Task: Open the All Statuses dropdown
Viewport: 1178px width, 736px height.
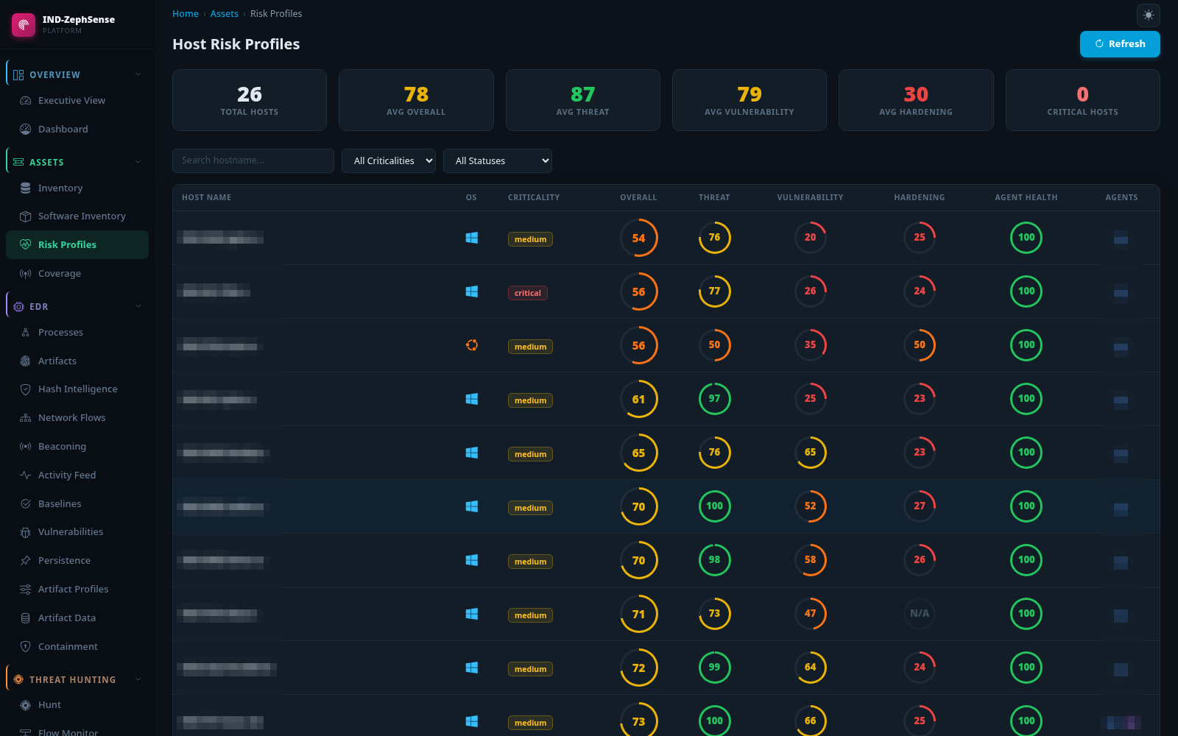Action: coord(498,161)
